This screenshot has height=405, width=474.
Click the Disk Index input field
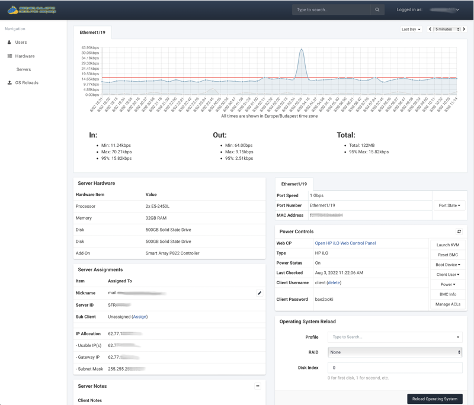tap(395, 368)
